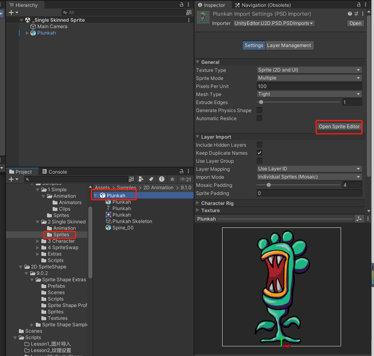Screen dimensions: 374x356
Task: Toggle the Include Hidden Layers checkbox
Action: pyautogui.click(x=259, y=145)
